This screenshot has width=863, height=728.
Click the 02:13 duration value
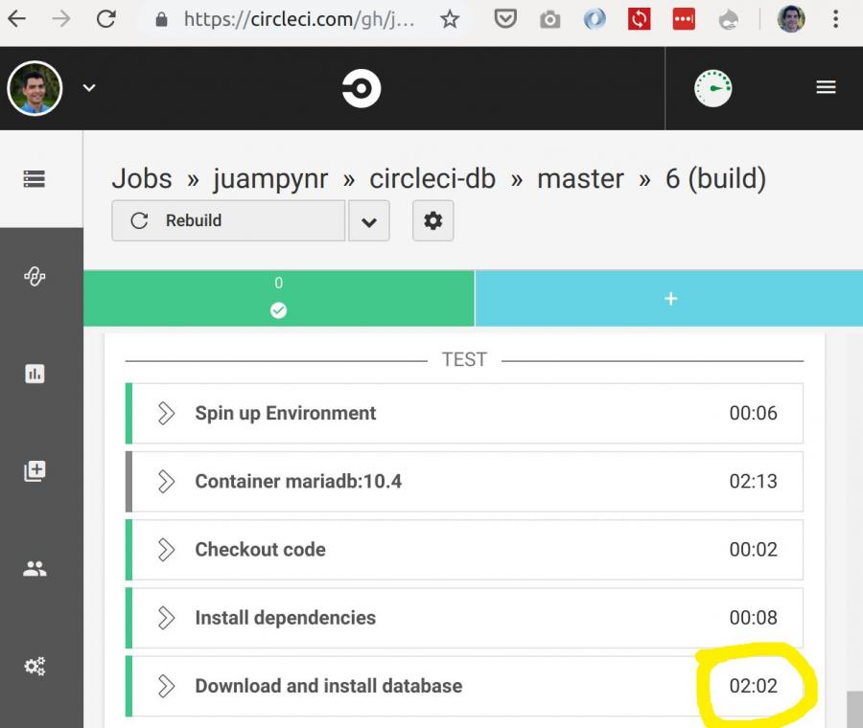(753, 482)
